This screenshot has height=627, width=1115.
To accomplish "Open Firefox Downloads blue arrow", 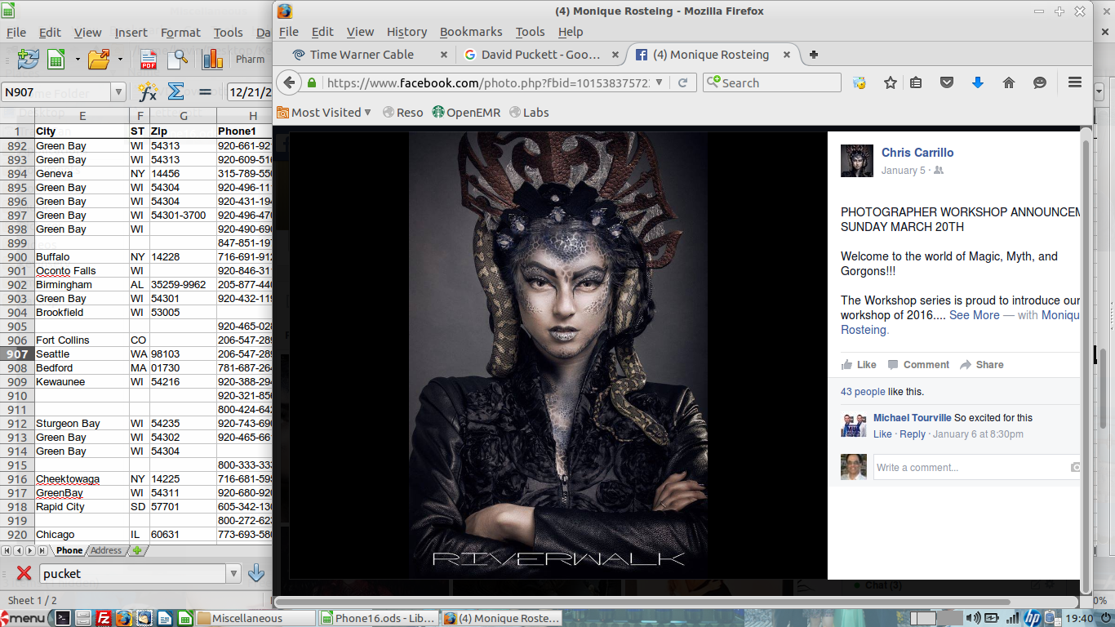I will pos(978,82).
